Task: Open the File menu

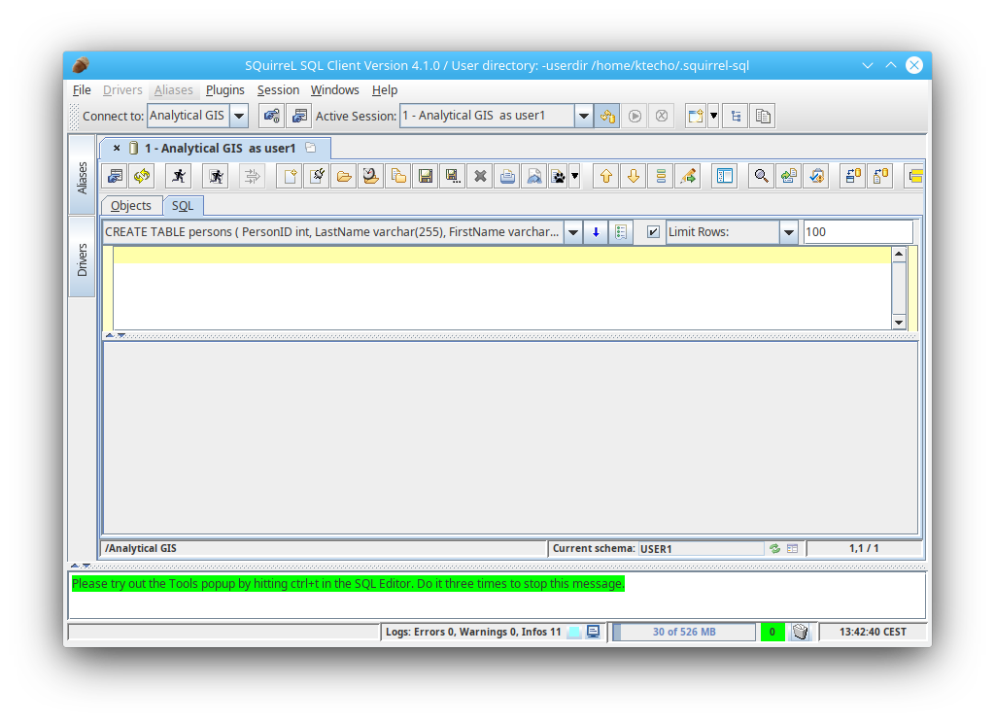Action: (82, 90)
